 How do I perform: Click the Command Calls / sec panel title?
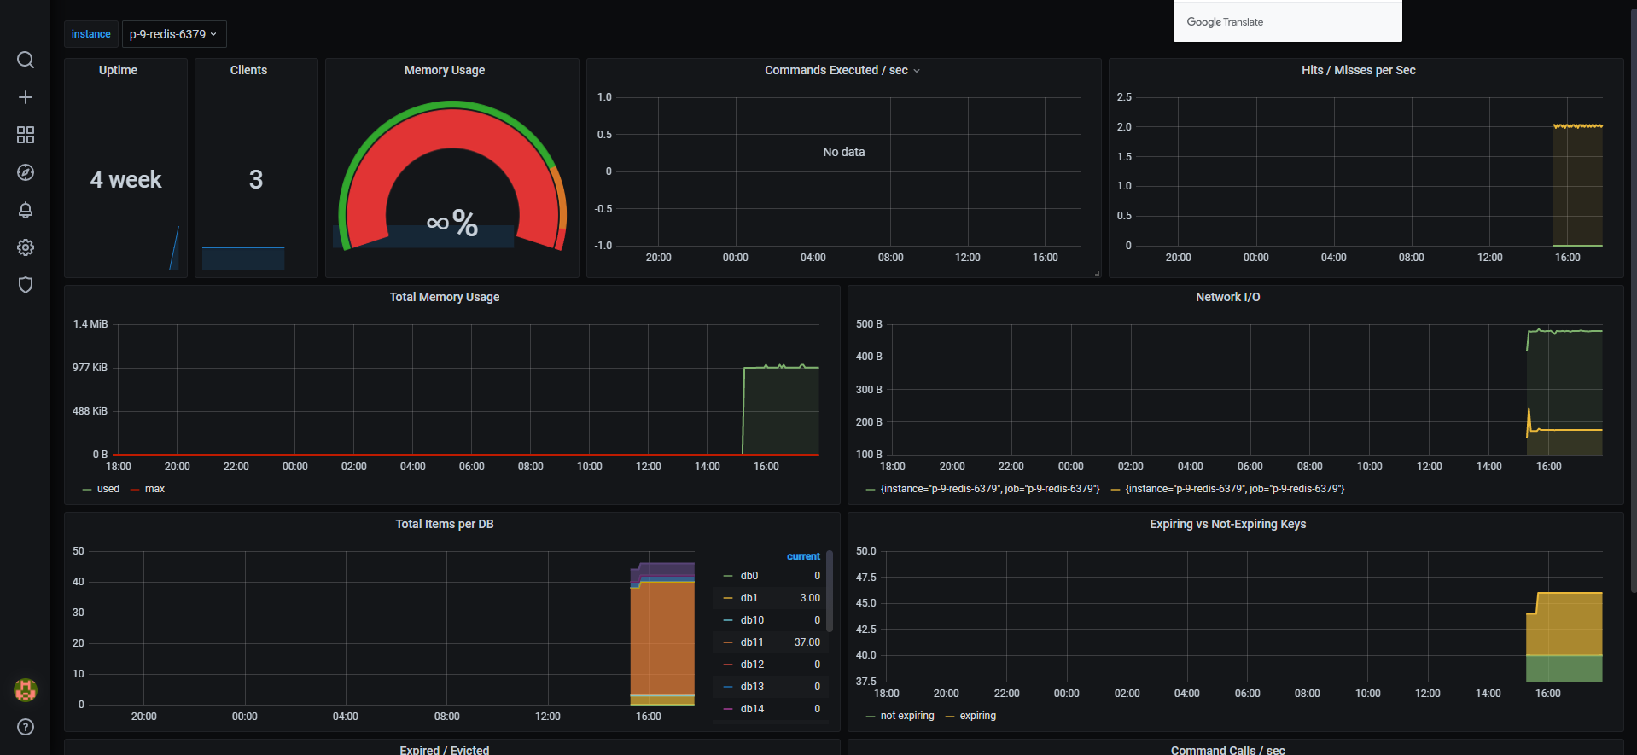(1228, 750)
